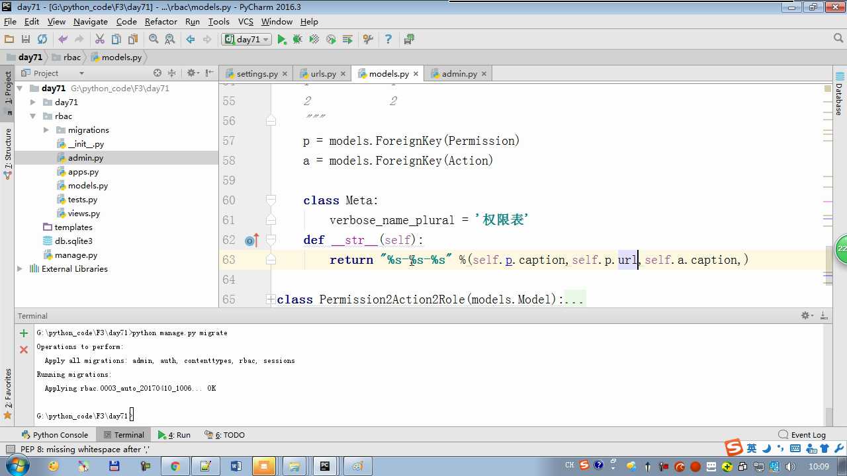Screen dimensions: 847x476
Task: Open the TODO tool window
Action: coord(225,435)
